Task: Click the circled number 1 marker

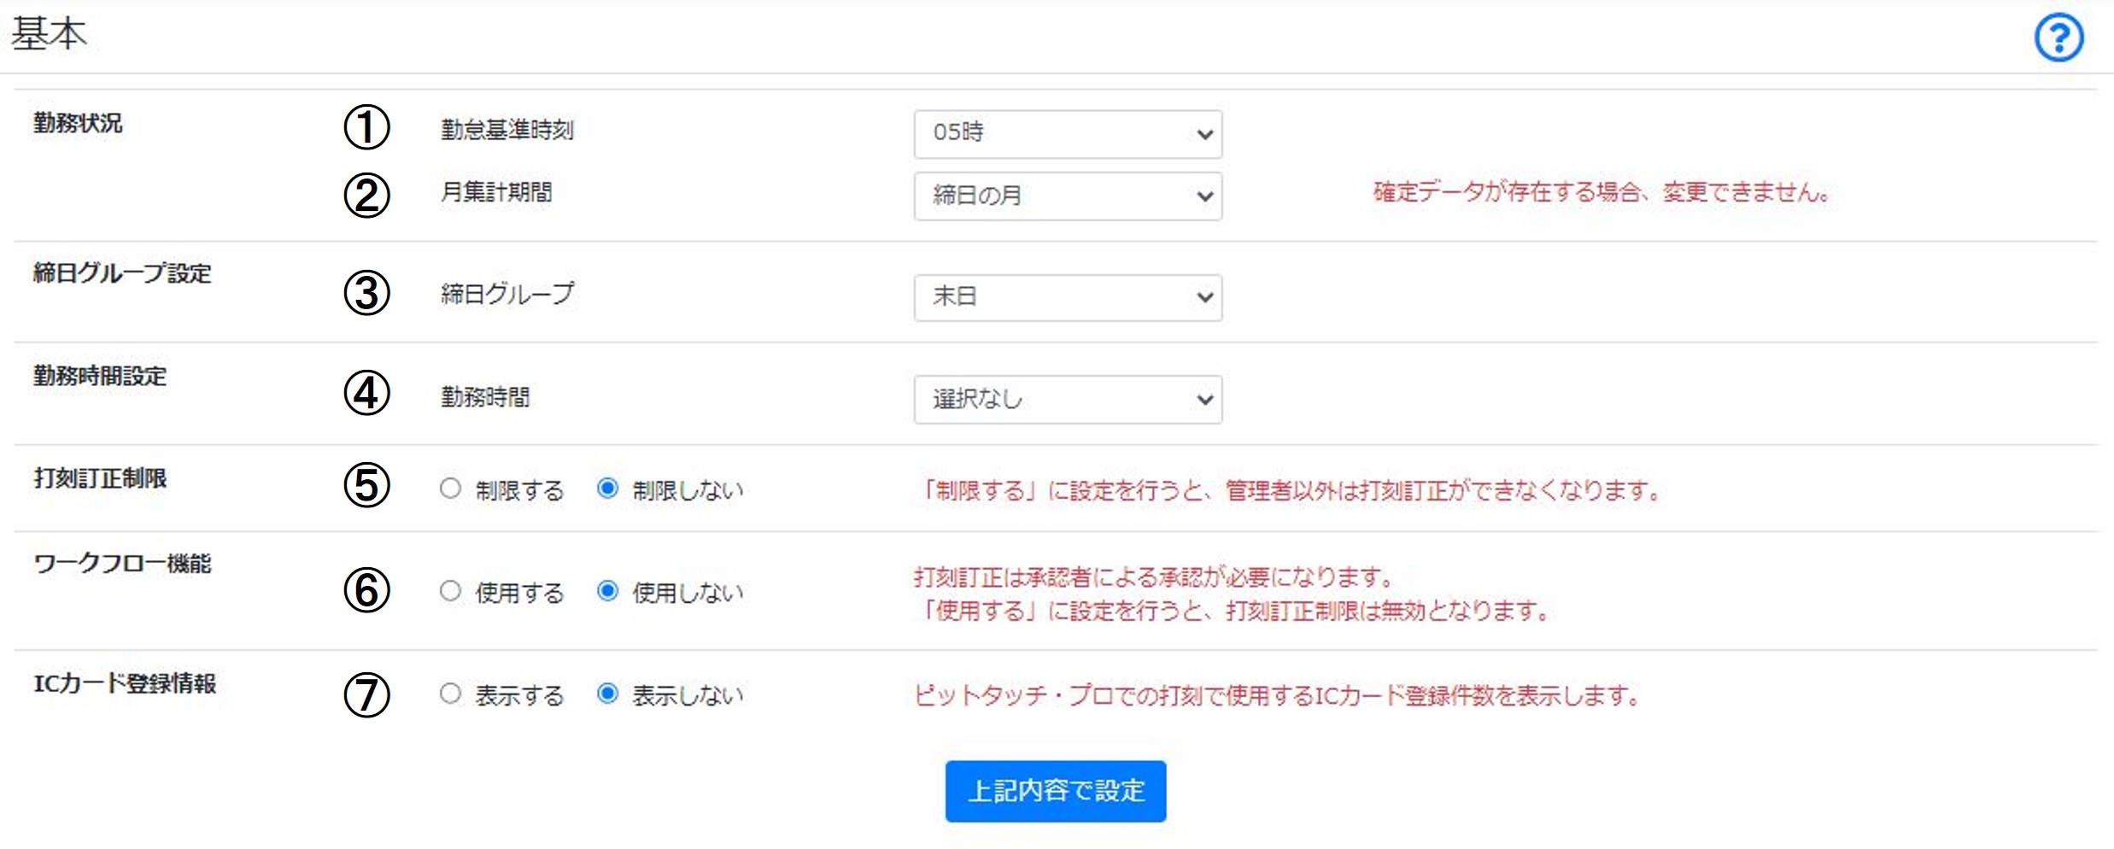Action: tap(366, 127)
